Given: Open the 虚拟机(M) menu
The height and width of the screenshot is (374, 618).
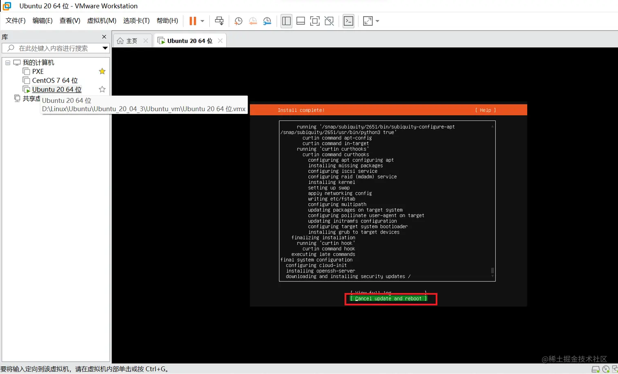Looking at the screenshot, I should 102,20.
